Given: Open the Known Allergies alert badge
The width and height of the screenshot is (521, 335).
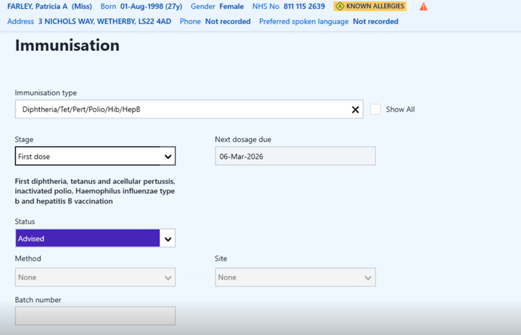Looking at the screenshot, I should click(x=370, y=6).
